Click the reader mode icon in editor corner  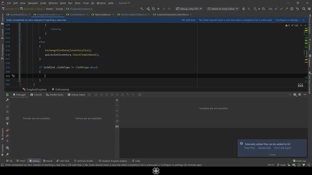pos(300,85)
